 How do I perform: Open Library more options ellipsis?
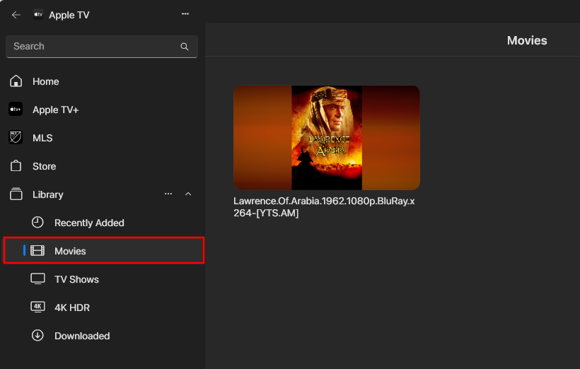pos(168,194)
